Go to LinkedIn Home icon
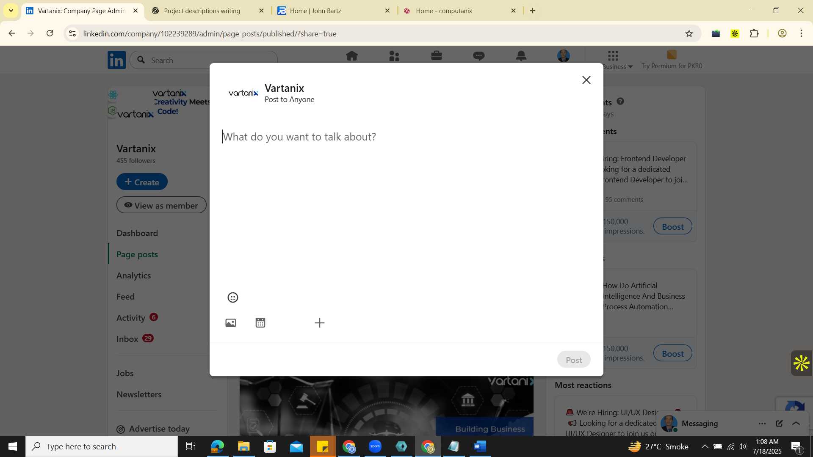Viewport: 813px width, 457px height. point(351,56)
